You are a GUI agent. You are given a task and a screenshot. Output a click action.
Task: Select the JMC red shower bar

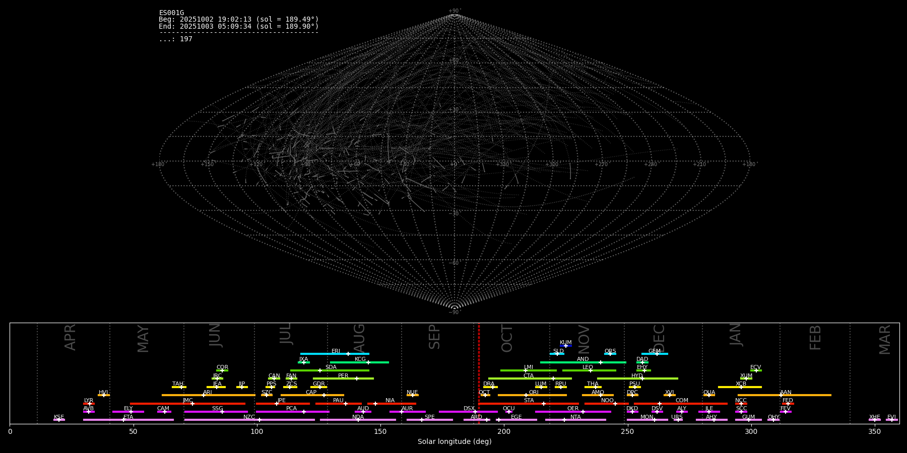(x=187, y=404)
